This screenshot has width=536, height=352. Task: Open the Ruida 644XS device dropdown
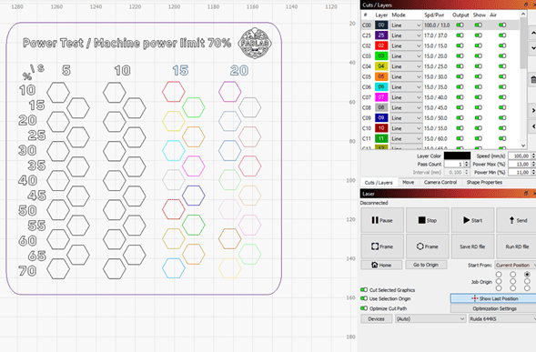(502, 319)
